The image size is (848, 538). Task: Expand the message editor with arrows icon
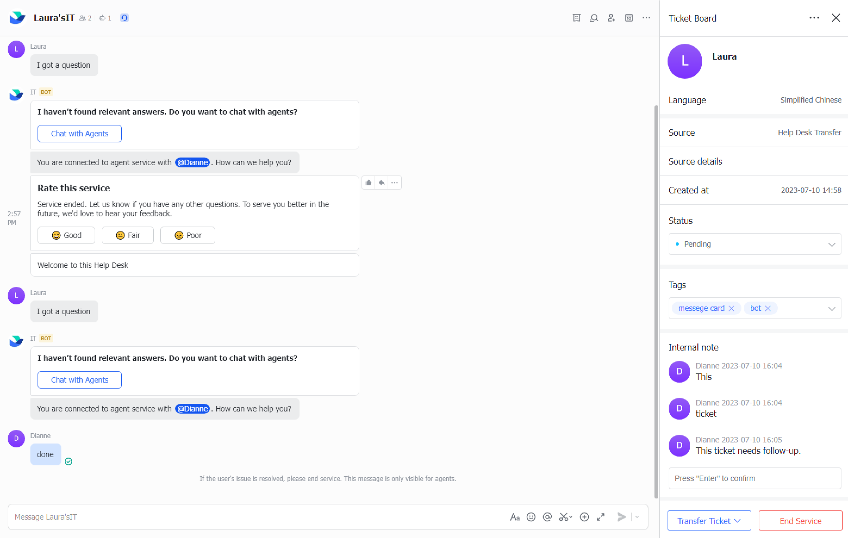600,517
